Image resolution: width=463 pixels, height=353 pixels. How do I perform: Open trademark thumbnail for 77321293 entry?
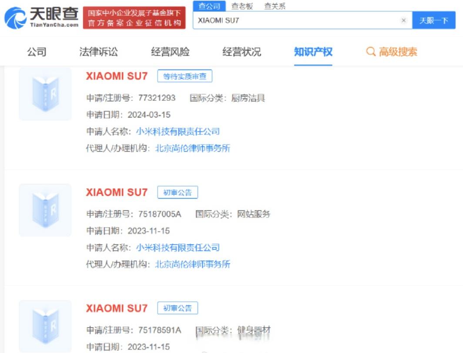coord(45,94)
